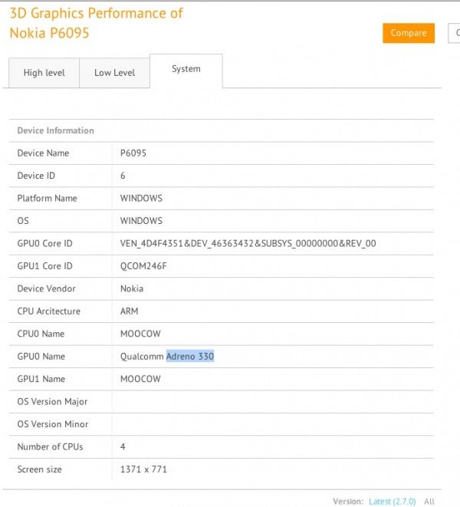Click the CPU0 Name label

click(41, 334)
